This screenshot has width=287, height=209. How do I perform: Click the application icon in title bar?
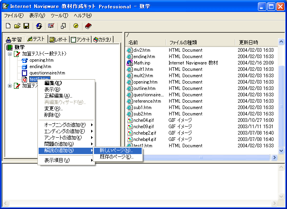coord(5,6)
